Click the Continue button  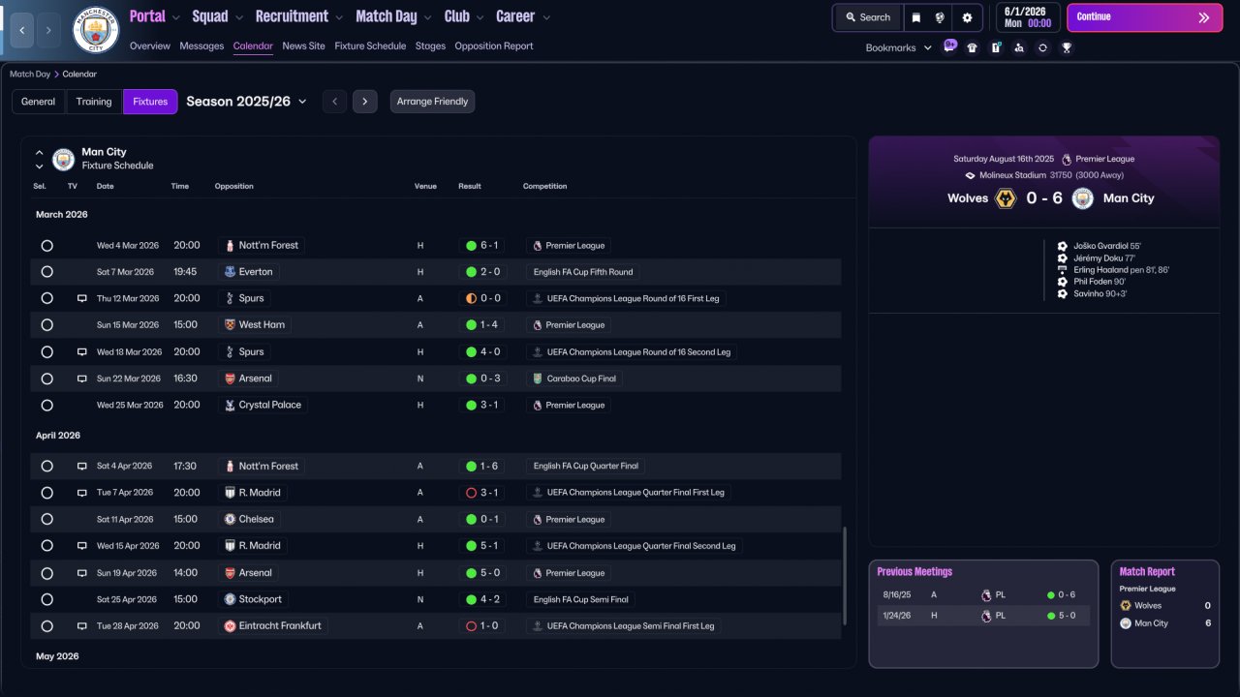coord(1145,17)
